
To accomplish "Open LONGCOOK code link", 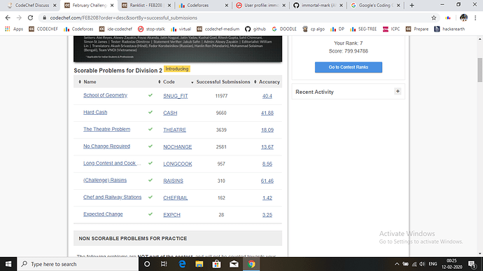I will click(177, 164).
